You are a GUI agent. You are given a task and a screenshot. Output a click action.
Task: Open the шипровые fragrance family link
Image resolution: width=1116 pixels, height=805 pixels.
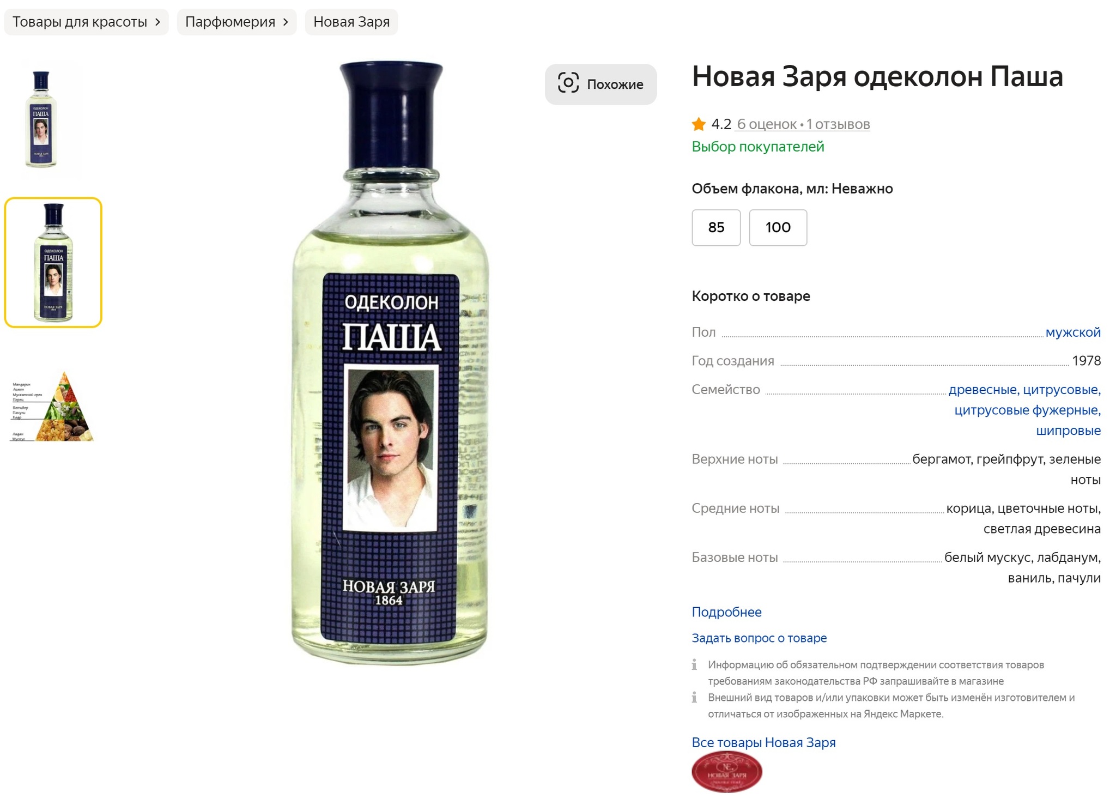pyautogui.click(x=1068, y=430)
